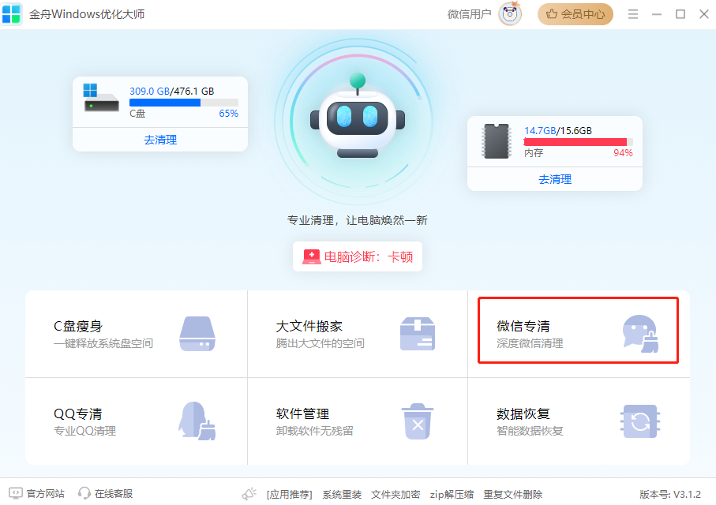Open 系统重装 recommendation
The height and width of the screenshot is (505, 716).
[342, 495]
